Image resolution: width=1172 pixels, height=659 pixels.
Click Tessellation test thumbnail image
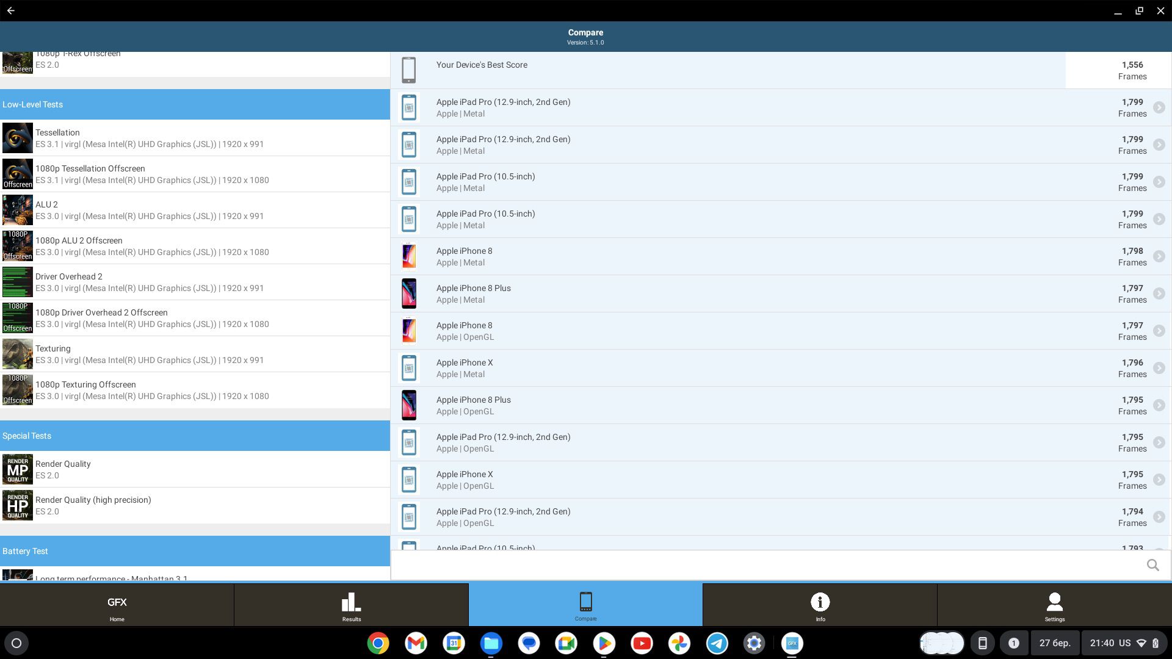[17, 137]
